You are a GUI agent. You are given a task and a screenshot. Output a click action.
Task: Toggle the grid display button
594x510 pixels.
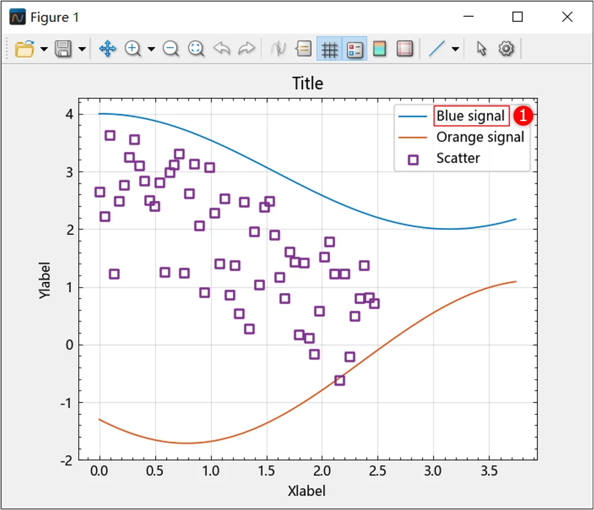click(x=329, y=49)
